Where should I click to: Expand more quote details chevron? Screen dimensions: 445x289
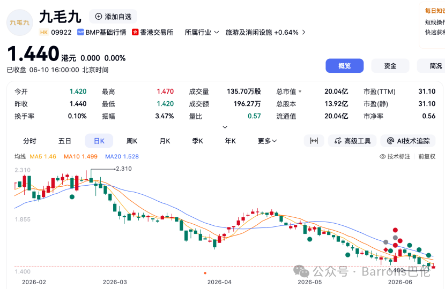pos(225,127)
